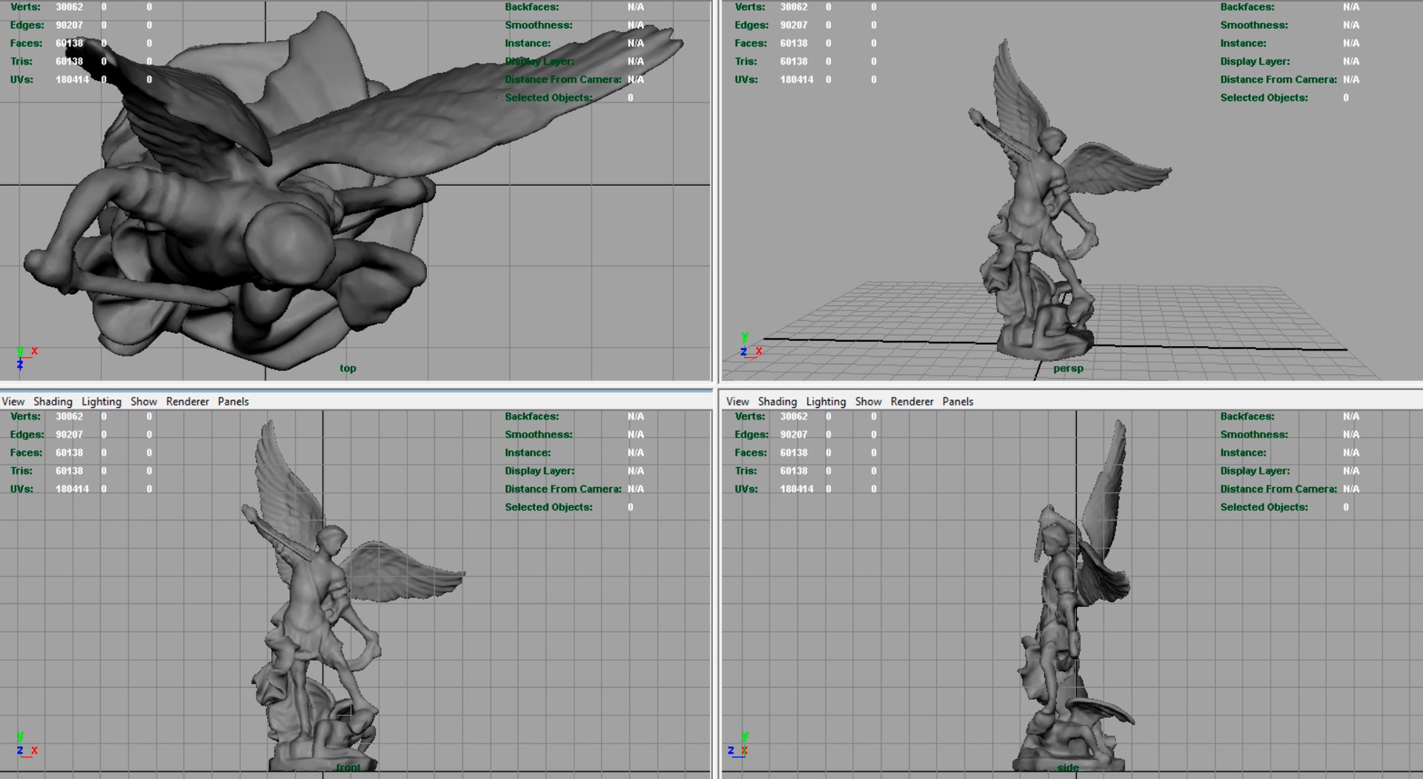Open the Renderer menu in the side viewport panel
1423x779 pixels.
[x=912, y=401]
